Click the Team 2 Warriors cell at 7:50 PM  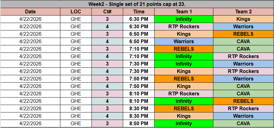point(244,79)
